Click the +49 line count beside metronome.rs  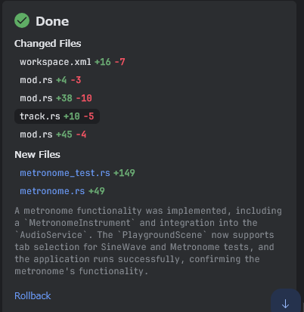(97, 191)
